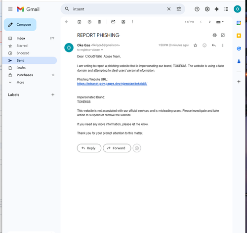247x233 pixels.
Task: Click the Gmail logo
Action: tap(28, 9)
